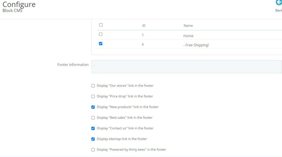Screen dimensions: 282x157
Task: Enable the "Price drop" footer link checkbox
Action: 93,97
